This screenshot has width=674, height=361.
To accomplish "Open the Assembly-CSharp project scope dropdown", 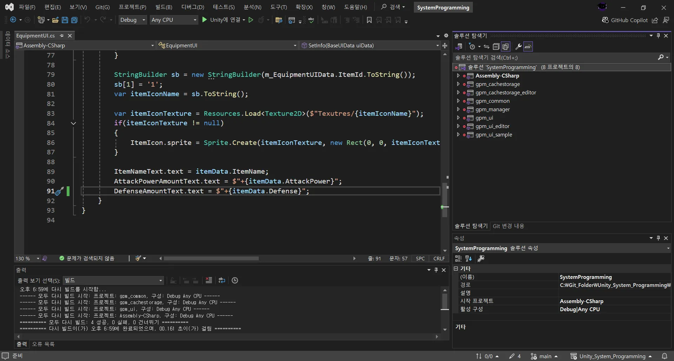I will pos(85,45).
